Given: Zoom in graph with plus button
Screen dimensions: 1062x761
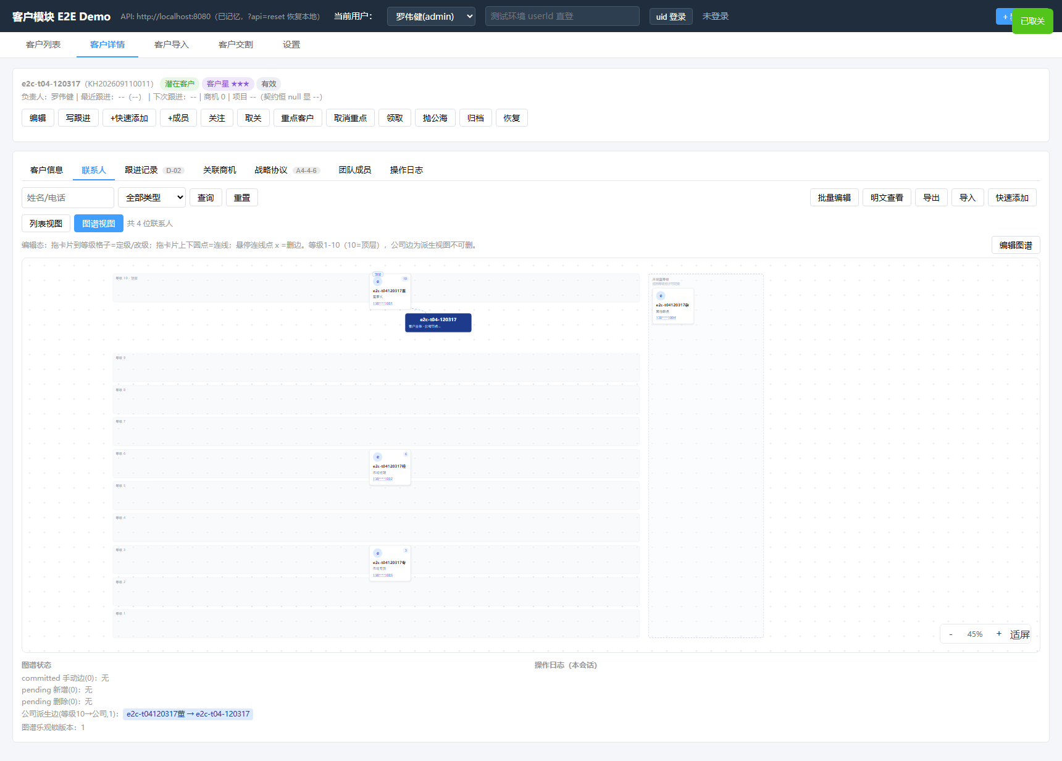Looking at the screenshot, I should click(x=999, y=634).
